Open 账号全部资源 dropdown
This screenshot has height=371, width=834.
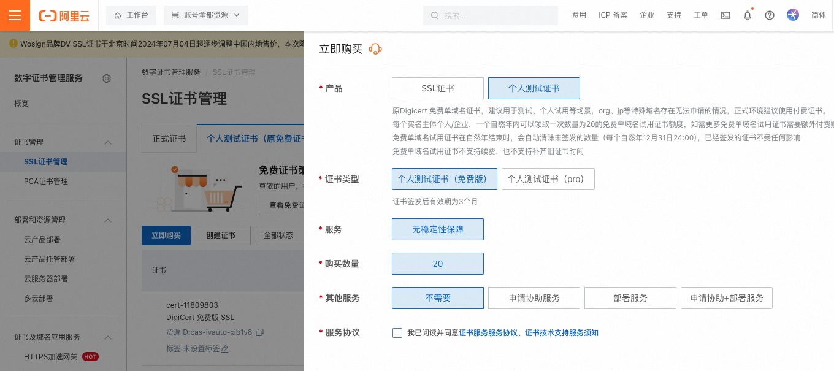click(x=206, y=15)
